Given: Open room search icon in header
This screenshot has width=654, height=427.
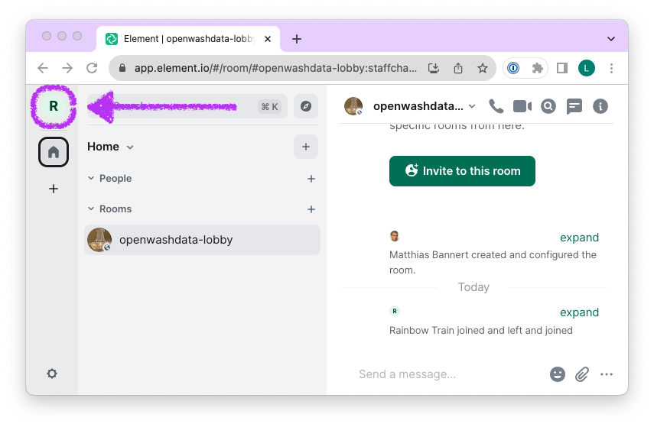Looking at the screenshot, I should pos(548,106).
